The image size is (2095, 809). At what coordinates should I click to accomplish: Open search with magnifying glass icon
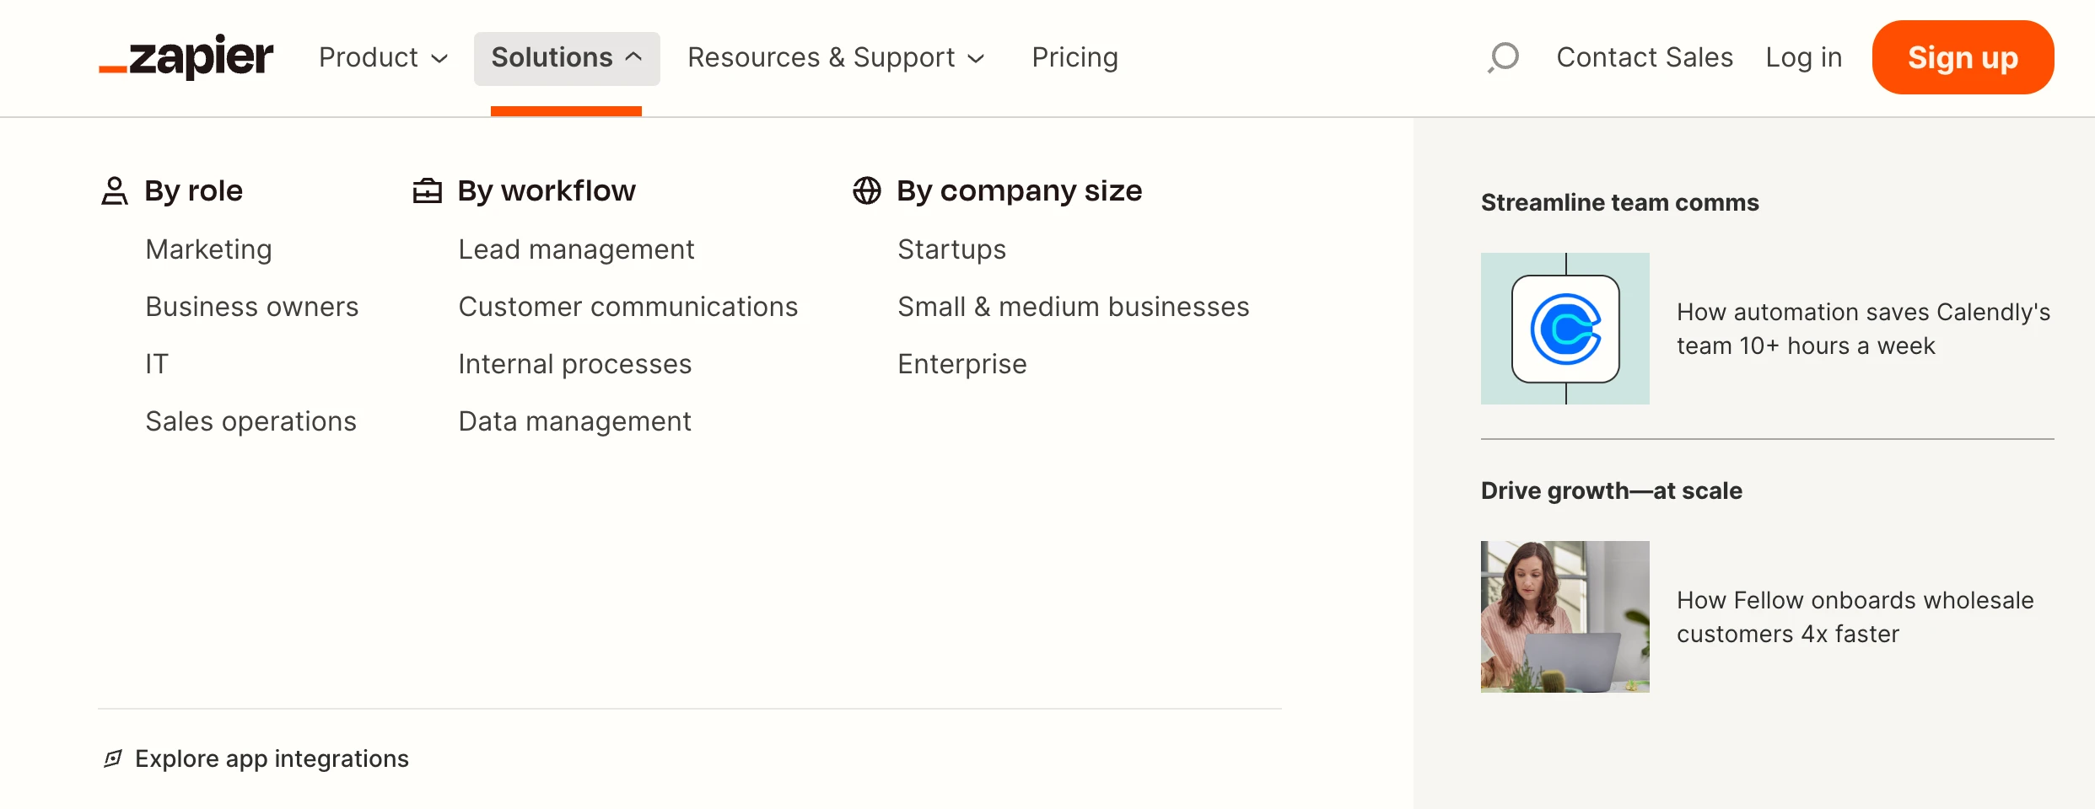(1503, 57)
